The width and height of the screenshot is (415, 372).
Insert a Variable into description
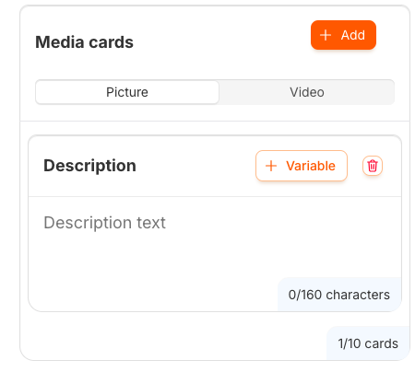[x=302, y=166]
